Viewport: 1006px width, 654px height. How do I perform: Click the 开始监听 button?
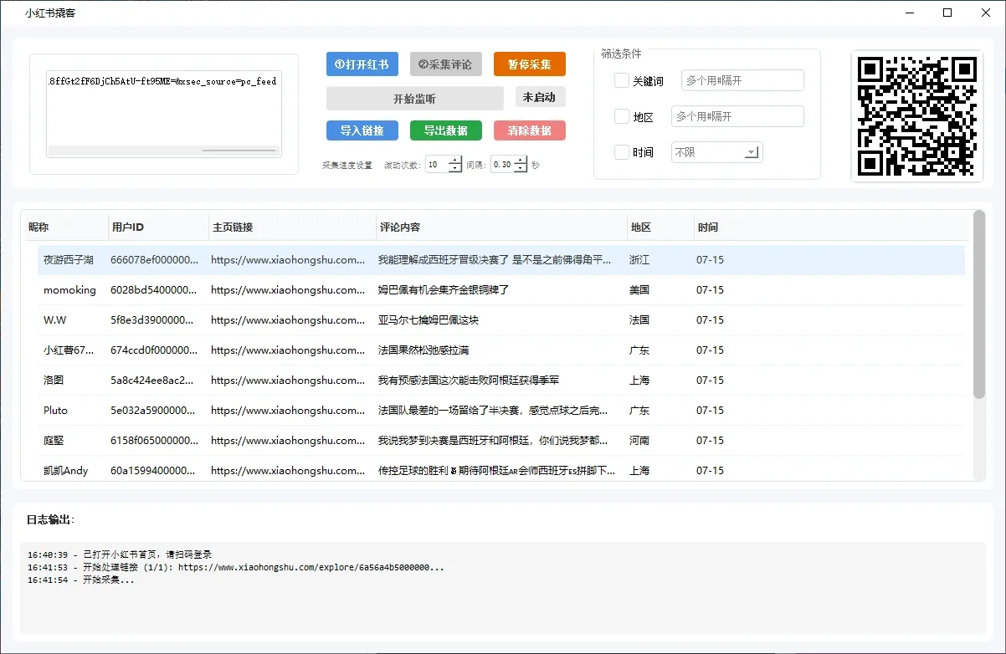pyautogui.click(x=414, y=99)
